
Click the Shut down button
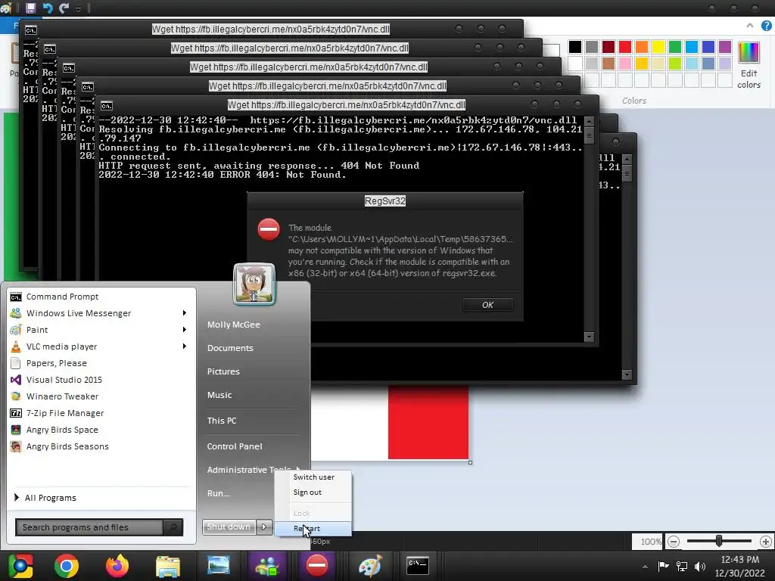coord(229,527)
